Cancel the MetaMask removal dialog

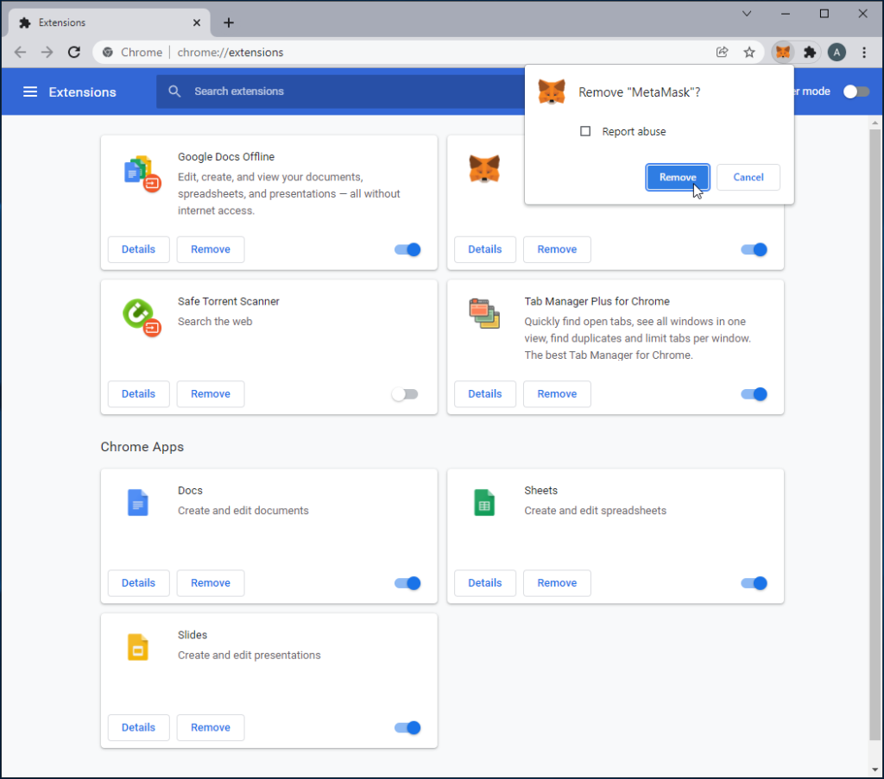coord(748,178)
